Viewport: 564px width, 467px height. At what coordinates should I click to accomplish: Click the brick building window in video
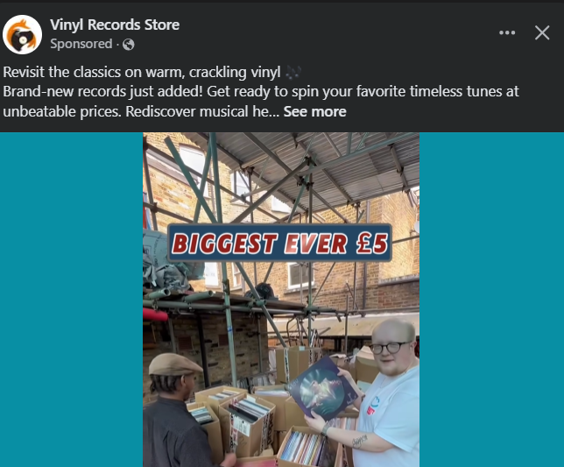[x=300, y=275]
